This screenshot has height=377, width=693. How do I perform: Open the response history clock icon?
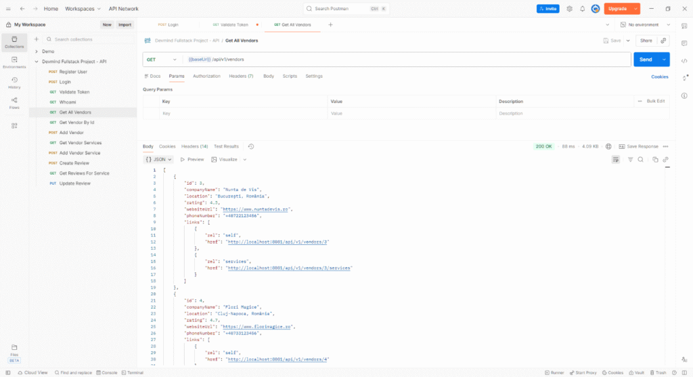(251, 146)
